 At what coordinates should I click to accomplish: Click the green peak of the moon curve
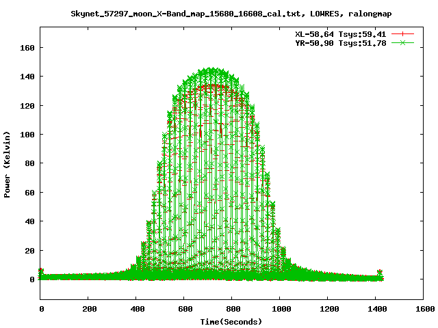211,70
